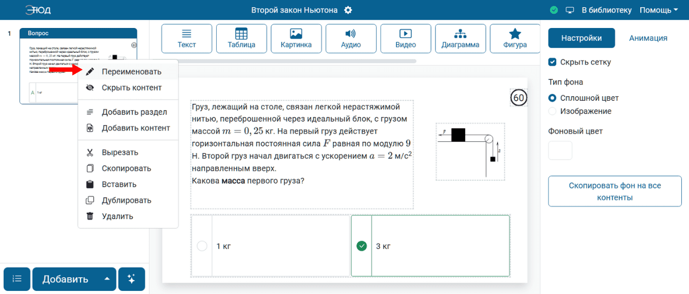Insert a Текст block
Viewport: 689px width, 294px height.
click(187, 39)
